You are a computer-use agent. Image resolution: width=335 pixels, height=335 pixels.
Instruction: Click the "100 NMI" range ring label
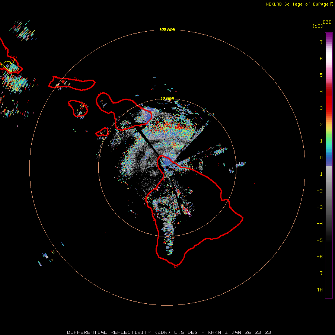(x=167, y=29)
